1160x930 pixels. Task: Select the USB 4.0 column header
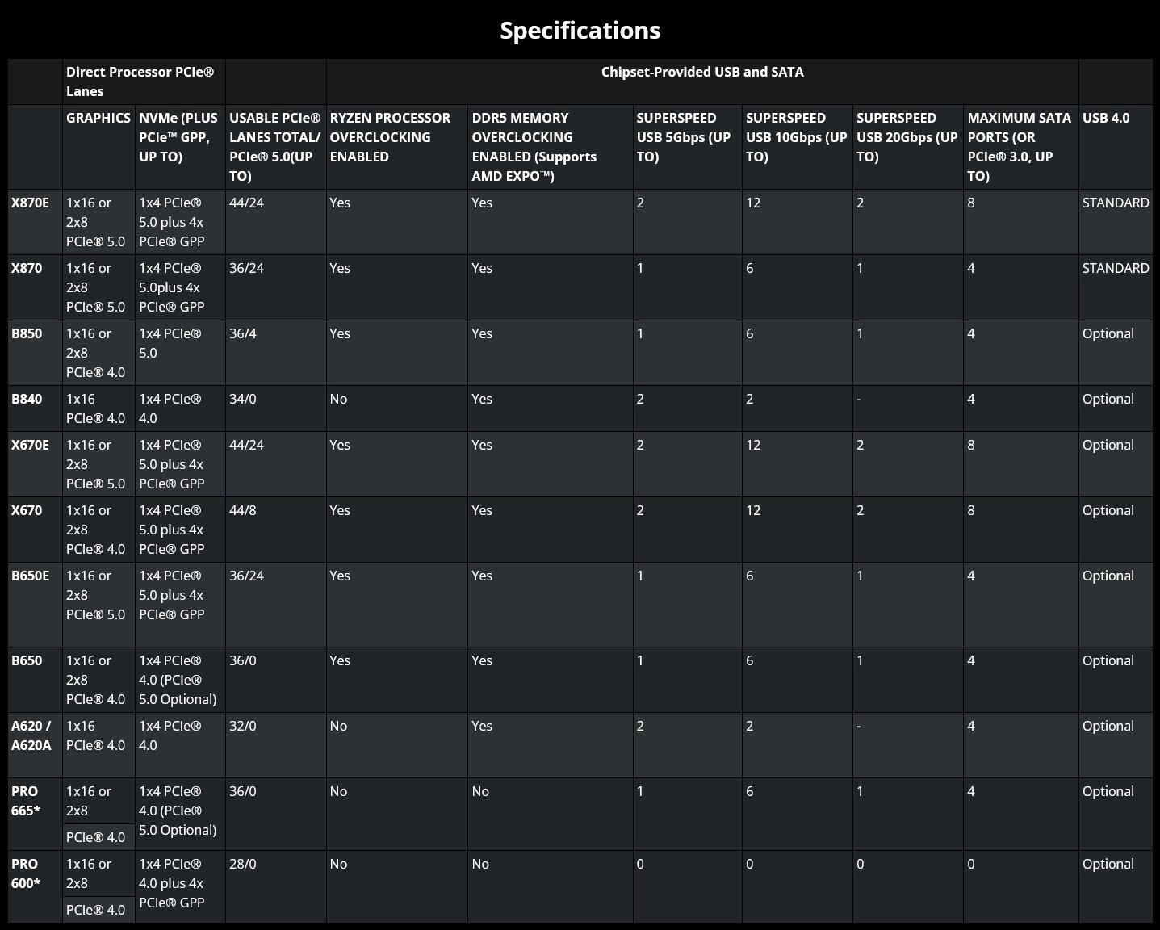(1106, 118)
